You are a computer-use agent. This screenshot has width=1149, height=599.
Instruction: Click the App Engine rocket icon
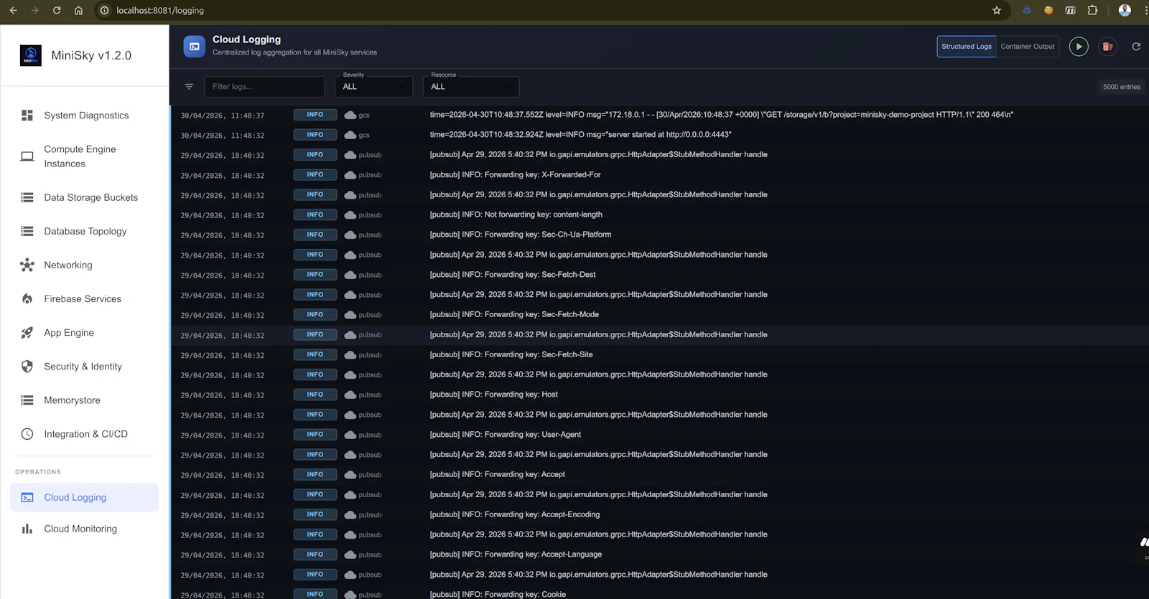pos(27,333)
